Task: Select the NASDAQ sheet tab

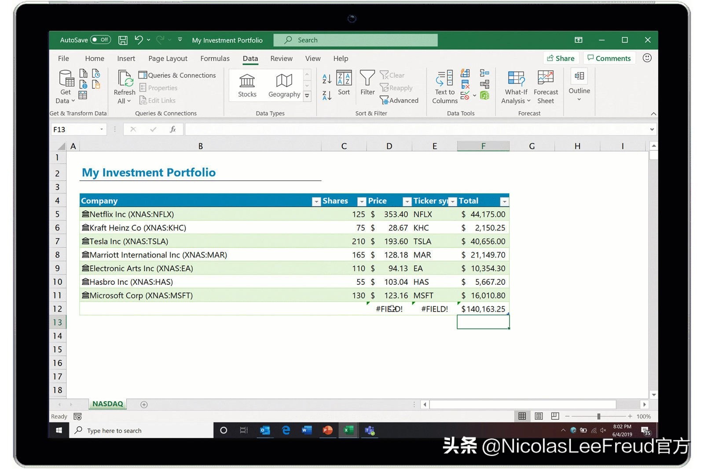Action: click(108, 404)
